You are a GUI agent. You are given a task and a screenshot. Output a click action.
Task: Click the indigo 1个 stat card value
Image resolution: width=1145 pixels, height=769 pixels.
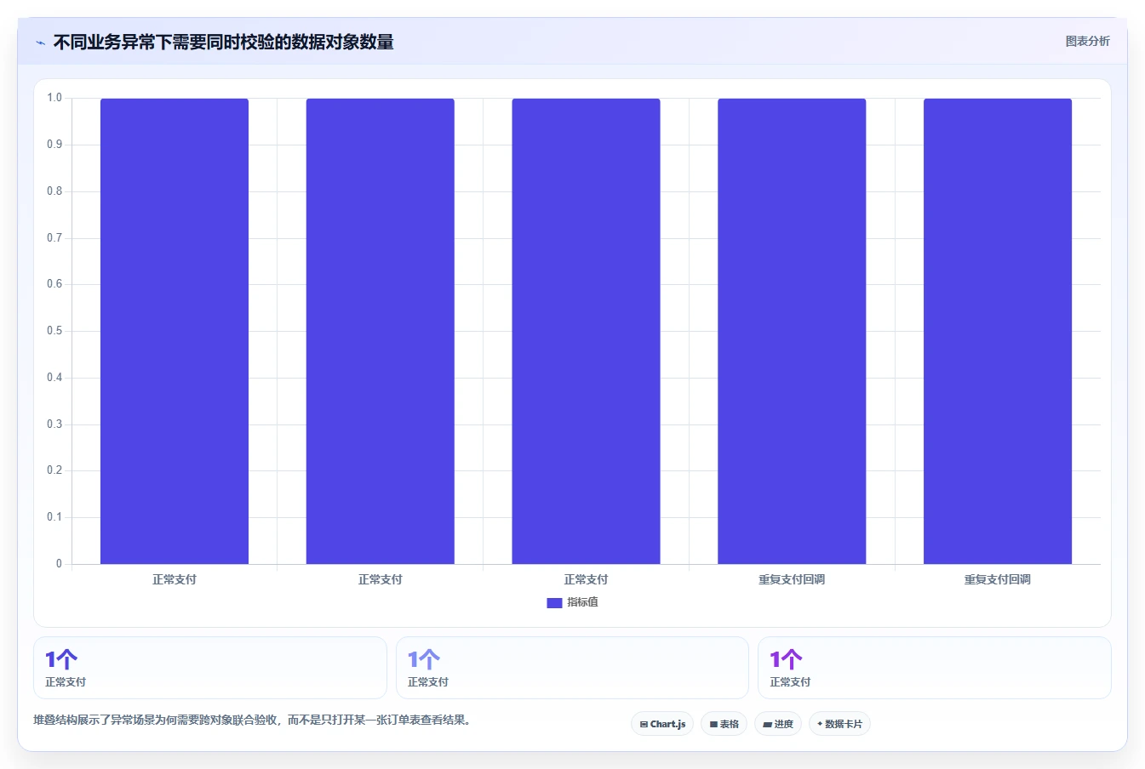[x=61, y=659]
